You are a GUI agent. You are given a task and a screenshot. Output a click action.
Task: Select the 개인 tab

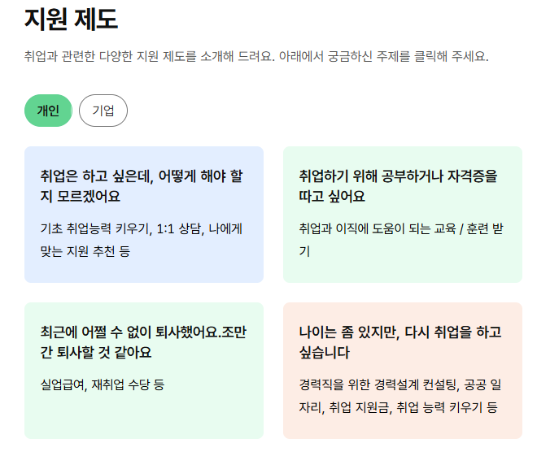click(x=48, y=111)
